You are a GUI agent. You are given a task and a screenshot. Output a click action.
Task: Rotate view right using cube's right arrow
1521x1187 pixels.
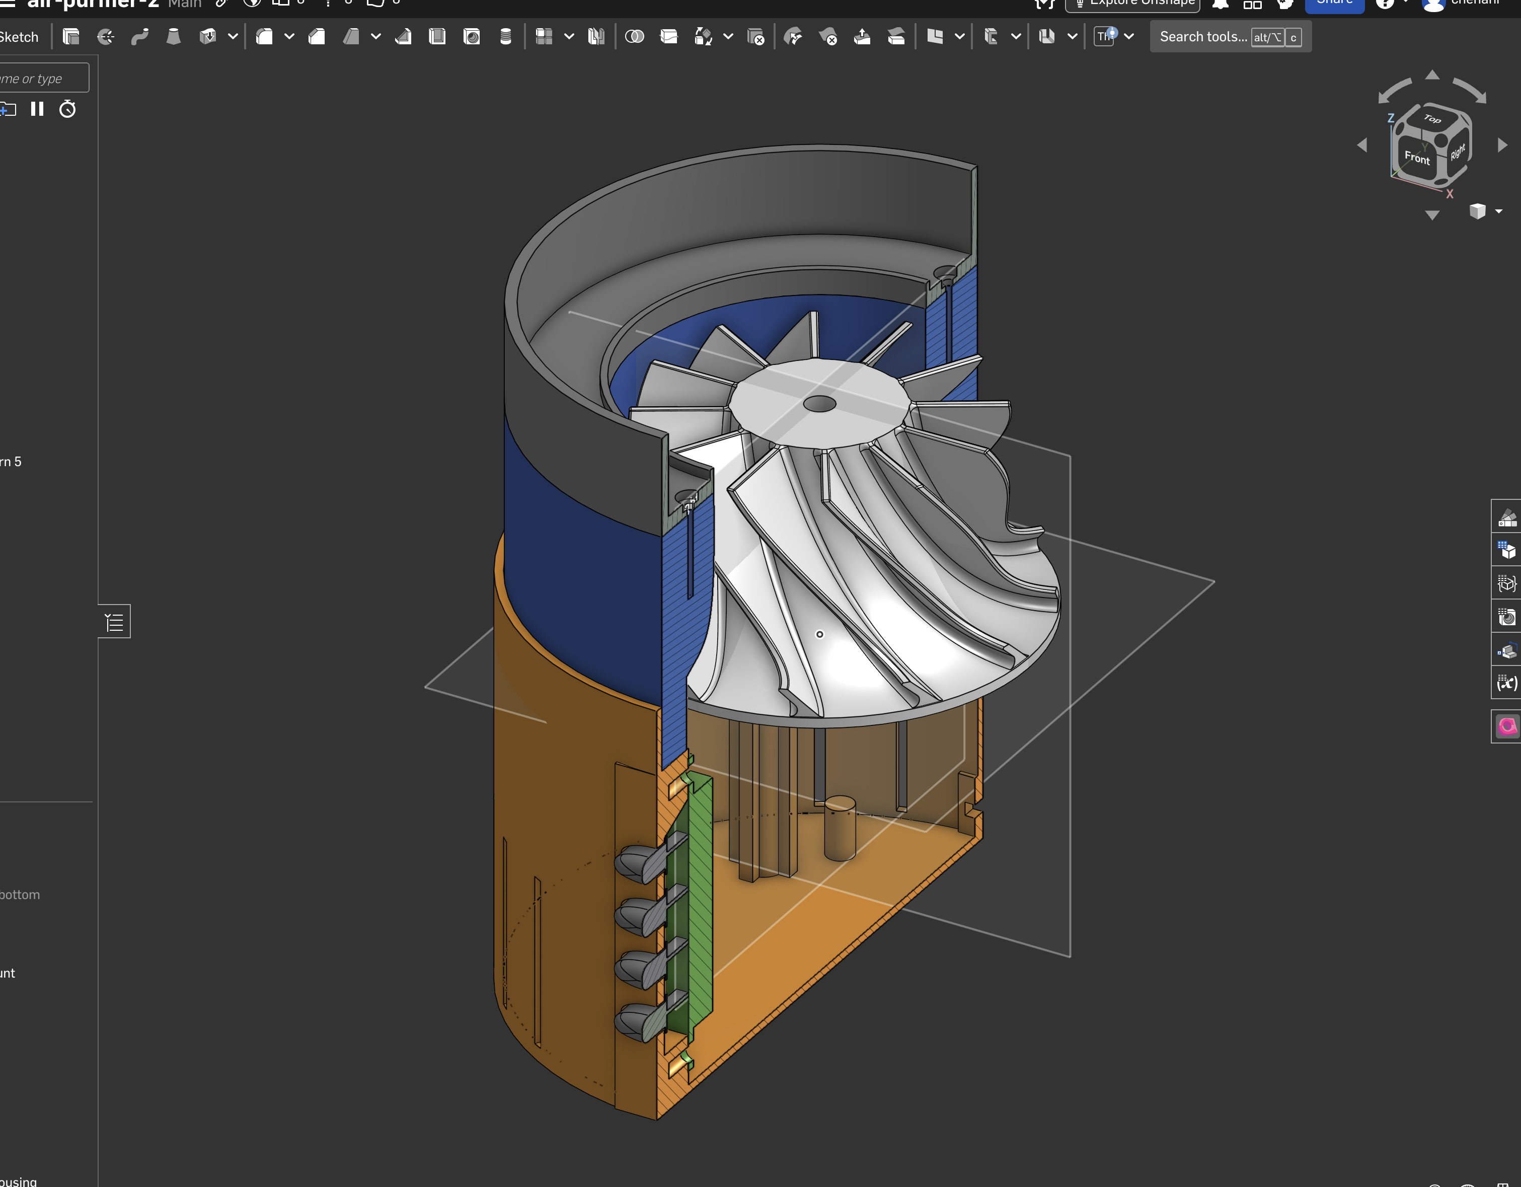pyautogui.click(x=1502, y=145)
